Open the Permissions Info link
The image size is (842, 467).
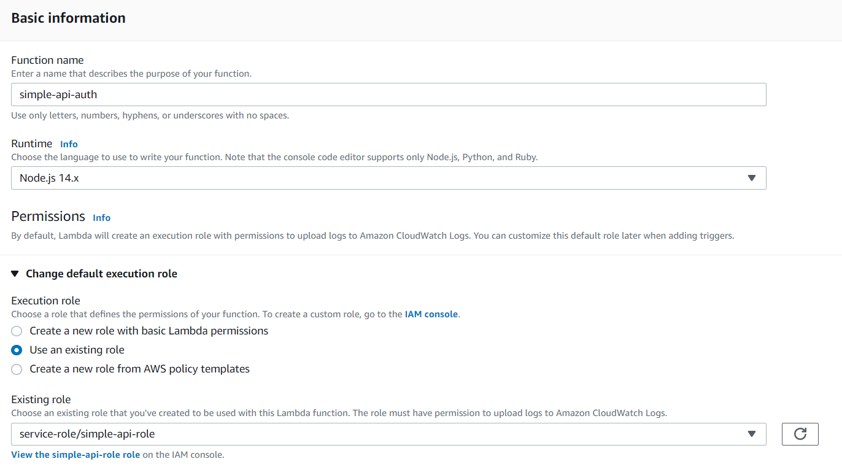[x=101, y=218]
